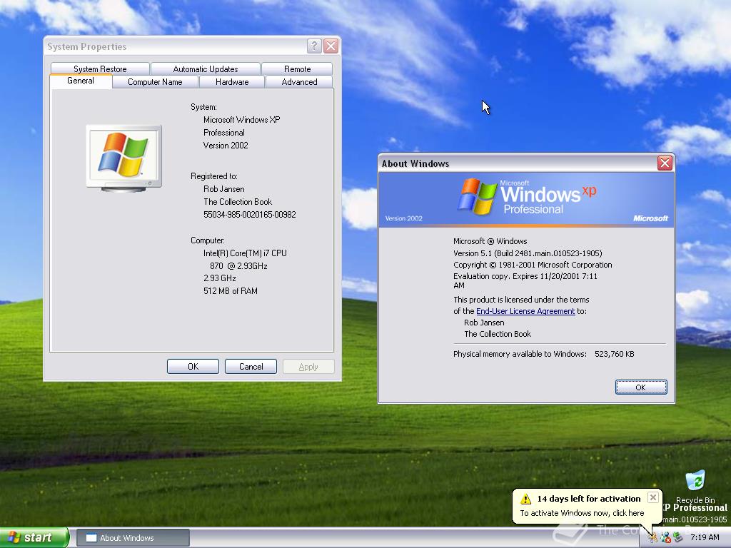This screenshot has height=548, width=731.
Task: Click the 'Version 5.1 (Build 2481...' line
Action: point(528,253)
